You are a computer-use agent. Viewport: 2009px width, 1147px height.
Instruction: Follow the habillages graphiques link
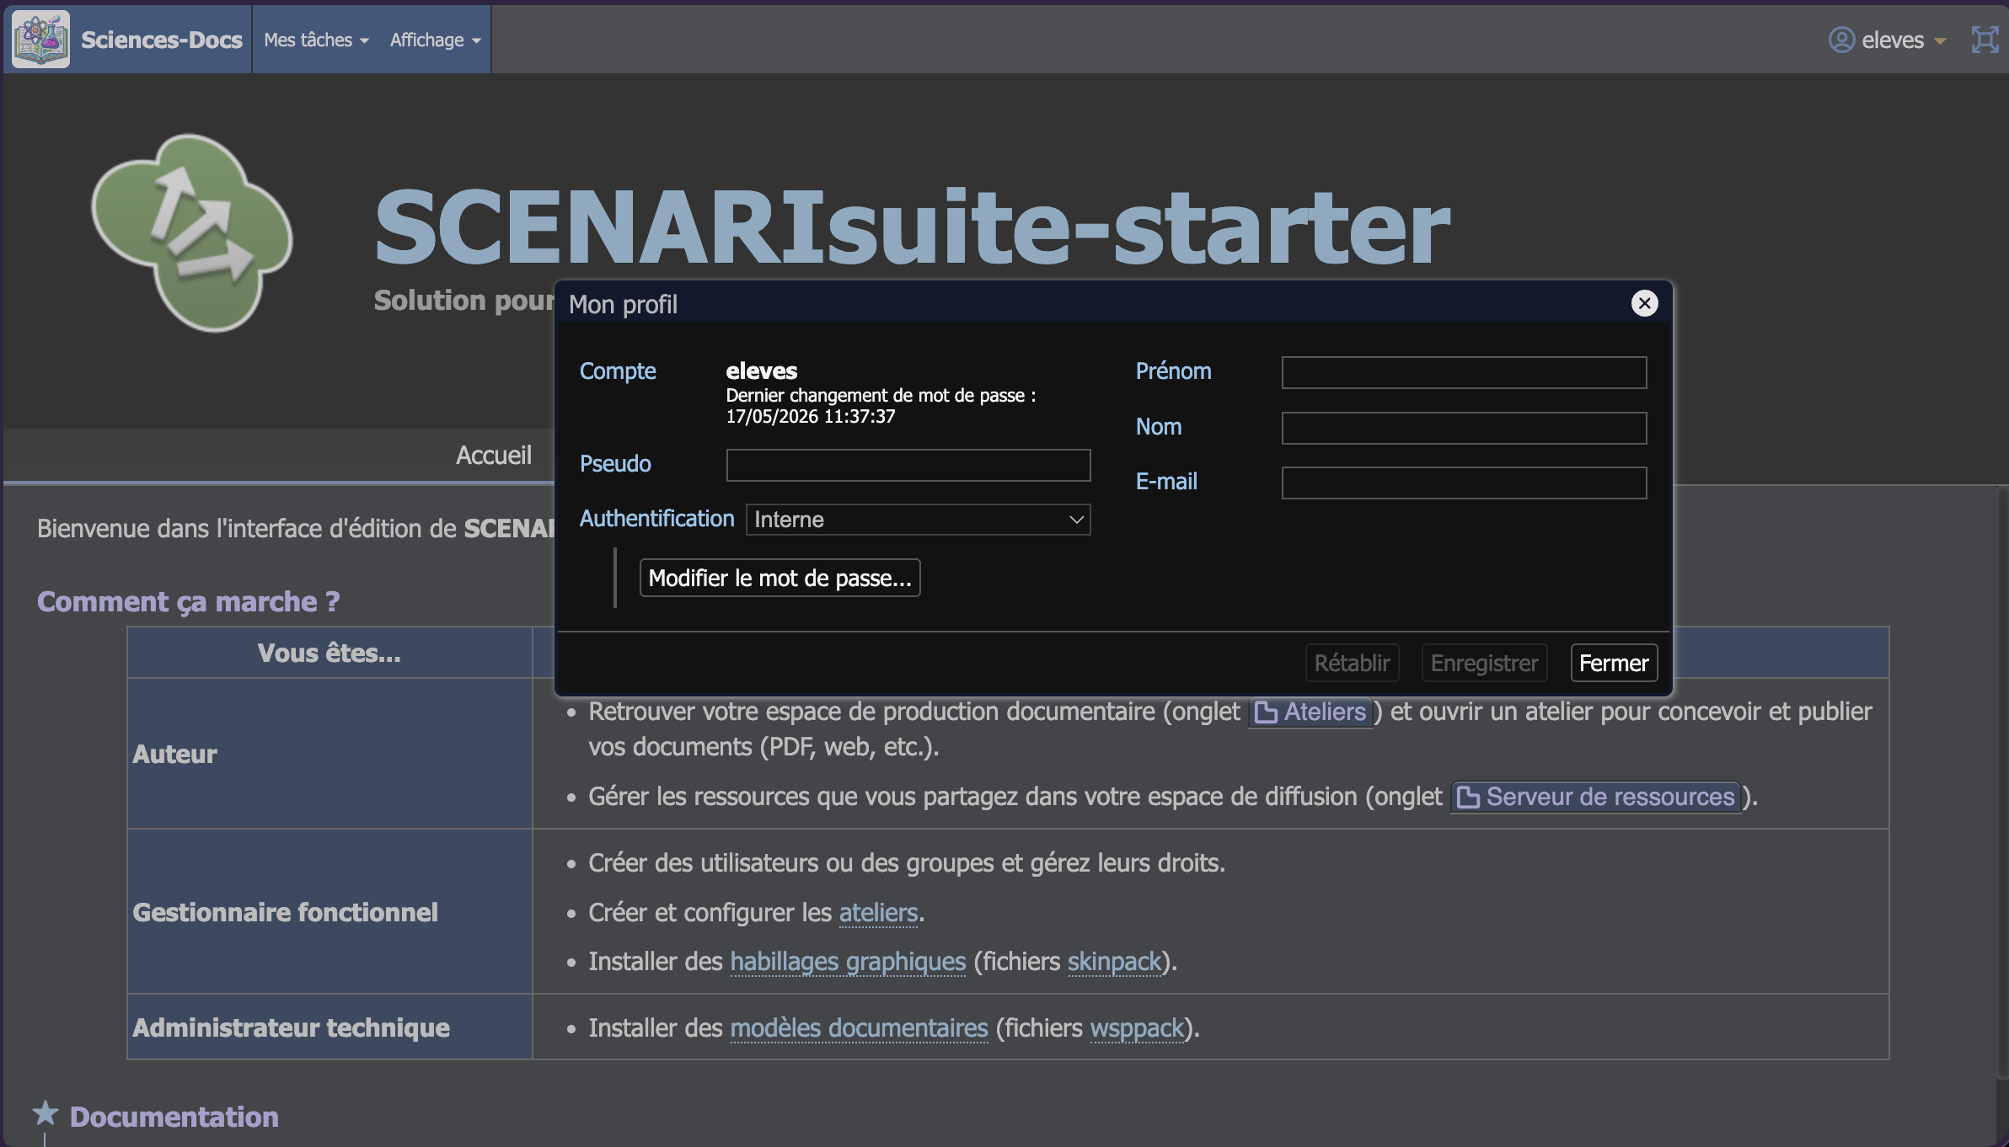(x=848, y=961)
